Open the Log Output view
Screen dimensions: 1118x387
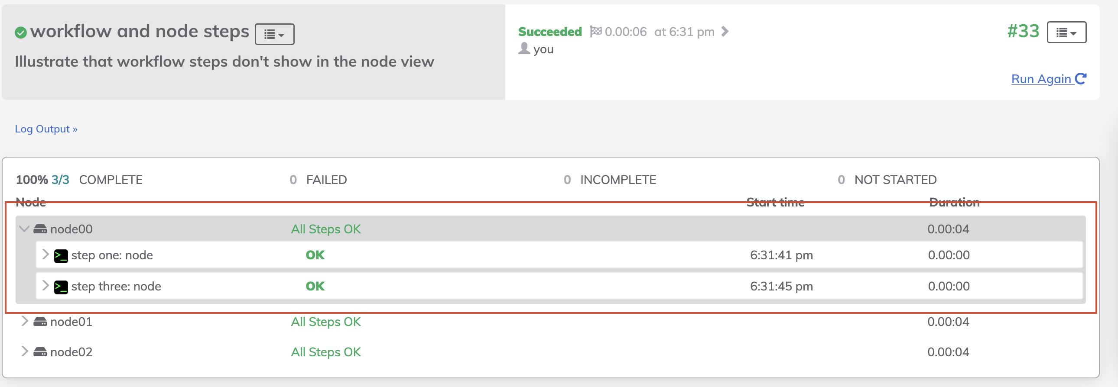click(x=45, y=129)
